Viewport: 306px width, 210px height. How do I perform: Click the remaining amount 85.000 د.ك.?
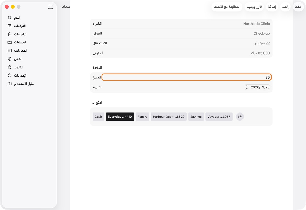pos(260,53)
